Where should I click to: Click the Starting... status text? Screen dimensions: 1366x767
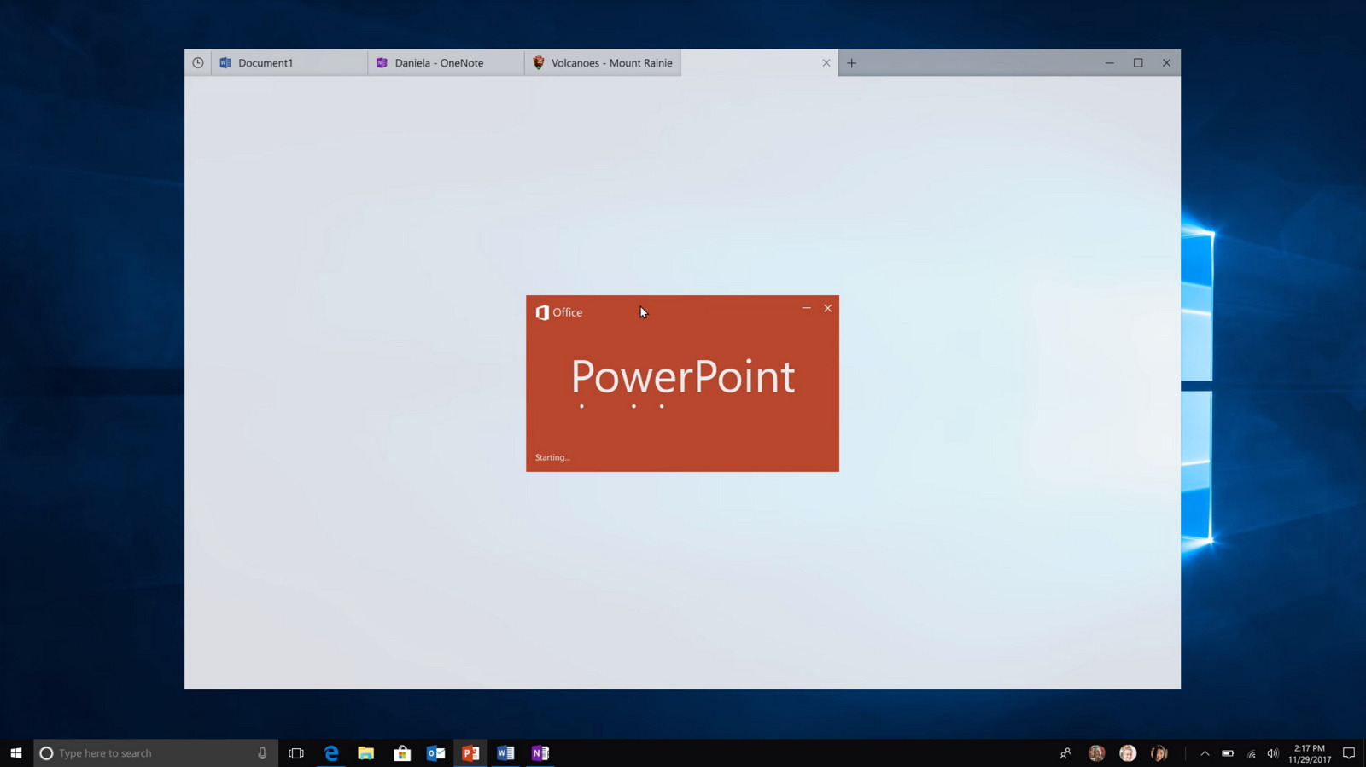(x=552, y=457)
